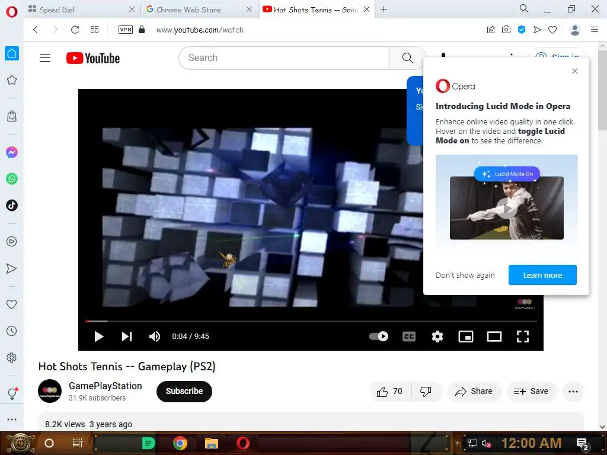Click the YouTube search magnifier button

click(407, 58)
